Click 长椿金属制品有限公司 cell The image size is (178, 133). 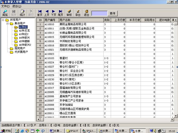(x=81, y=33)
